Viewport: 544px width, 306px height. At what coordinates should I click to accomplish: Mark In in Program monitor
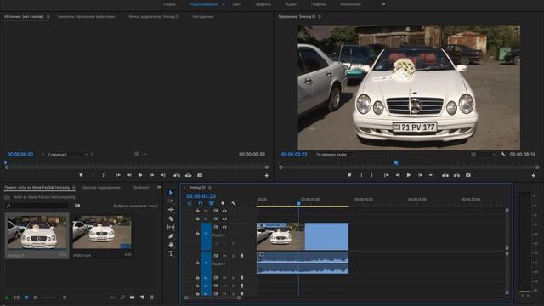pyautogui.click(x=361, y=175)
